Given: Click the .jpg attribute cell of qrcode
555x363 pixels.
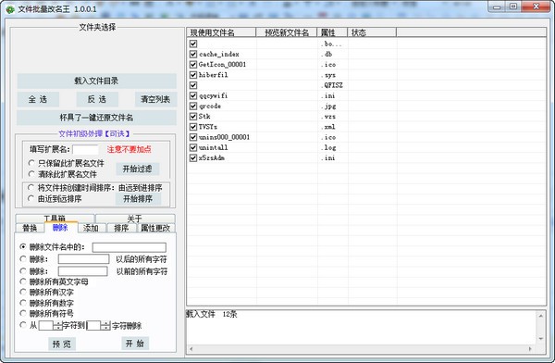Looking at the screenshot, I should pyautogui.click(x=329, y=106).
